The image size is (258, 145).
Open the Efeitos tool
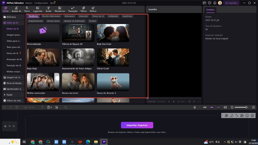(93, 9)
